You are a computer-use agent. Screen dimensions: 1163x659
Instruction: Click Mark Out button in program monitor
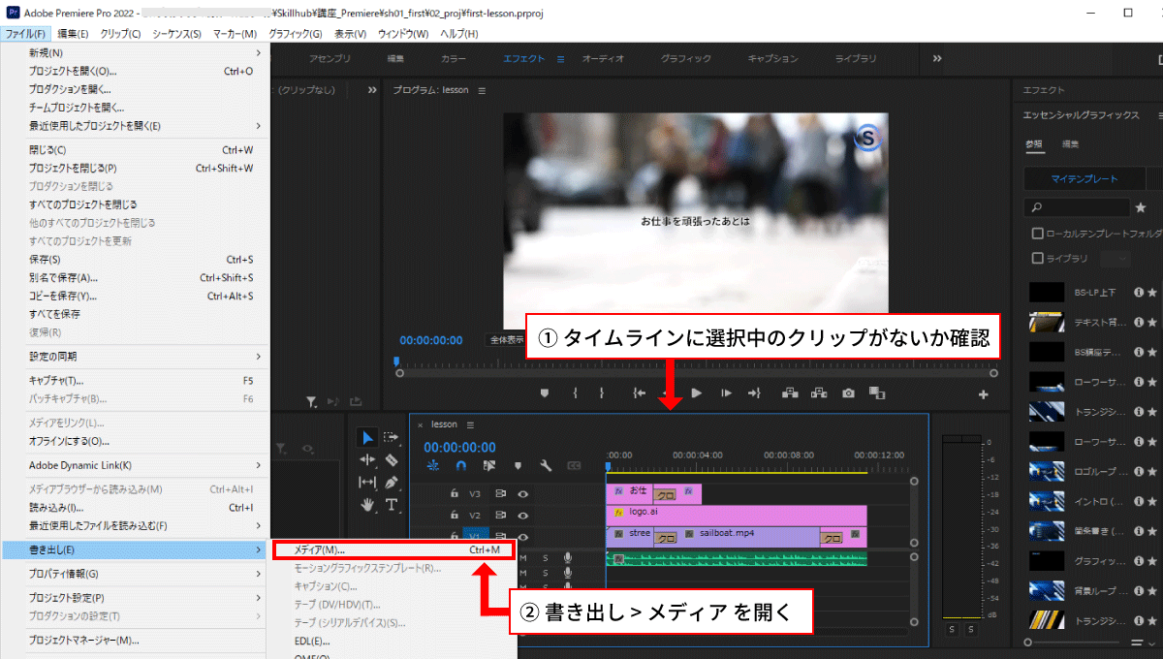(x=601, y=392)
